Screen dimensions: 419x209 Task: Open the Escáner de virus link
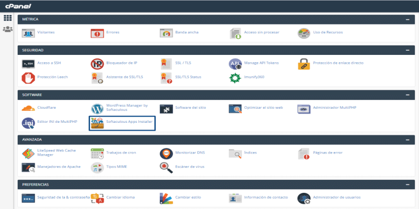click(190, 167)
